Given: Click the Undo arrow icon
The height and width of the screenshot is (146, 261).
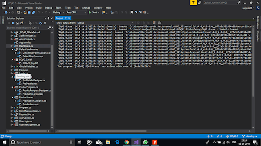Looking at the screenshot, I should 39,12.
